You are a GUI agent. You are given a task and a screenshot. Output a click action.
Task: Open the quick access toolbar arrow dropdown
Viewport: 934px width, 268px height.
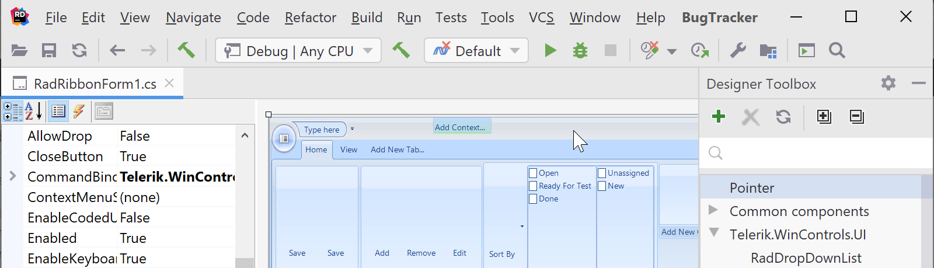(352, 129)
